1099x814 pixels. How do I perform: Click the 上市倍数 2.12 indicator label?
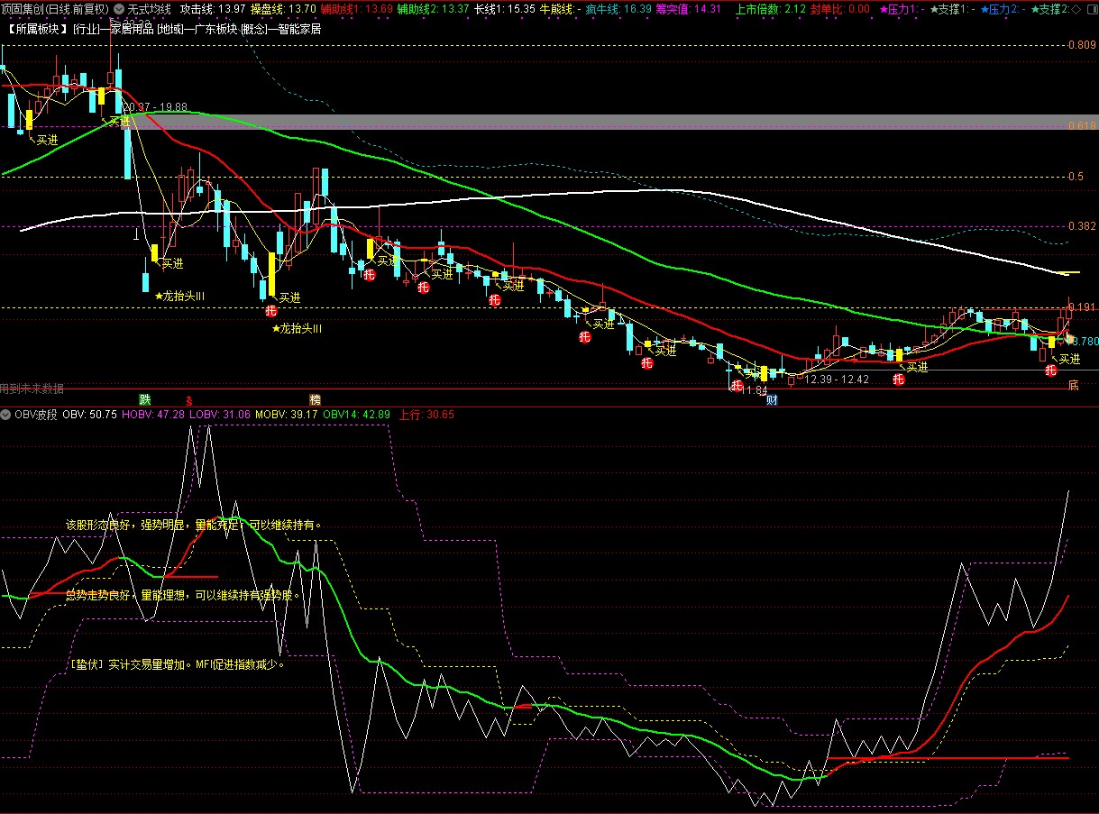(x=770, y=9)
